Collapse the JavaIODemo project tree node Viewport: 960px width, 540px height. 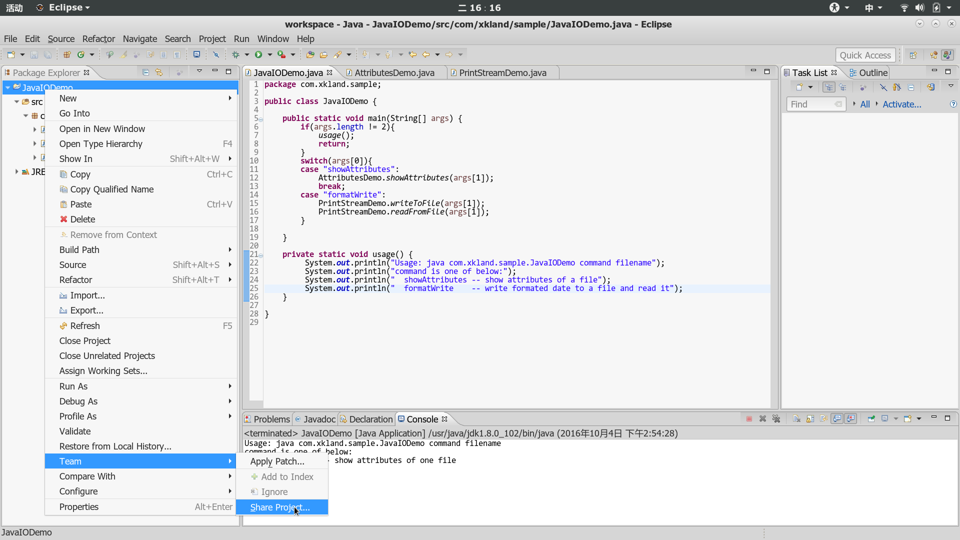[8, 88]
